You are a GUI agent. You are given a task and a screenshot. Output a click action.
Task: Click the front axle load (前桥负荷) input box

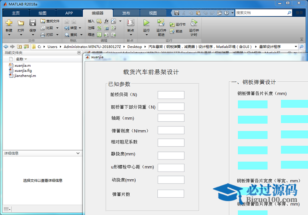pos(171,95)
